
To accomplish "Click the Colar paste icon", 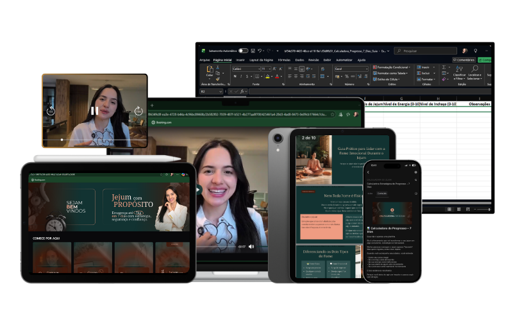I will pyautogui.click(x=210, y=69).
